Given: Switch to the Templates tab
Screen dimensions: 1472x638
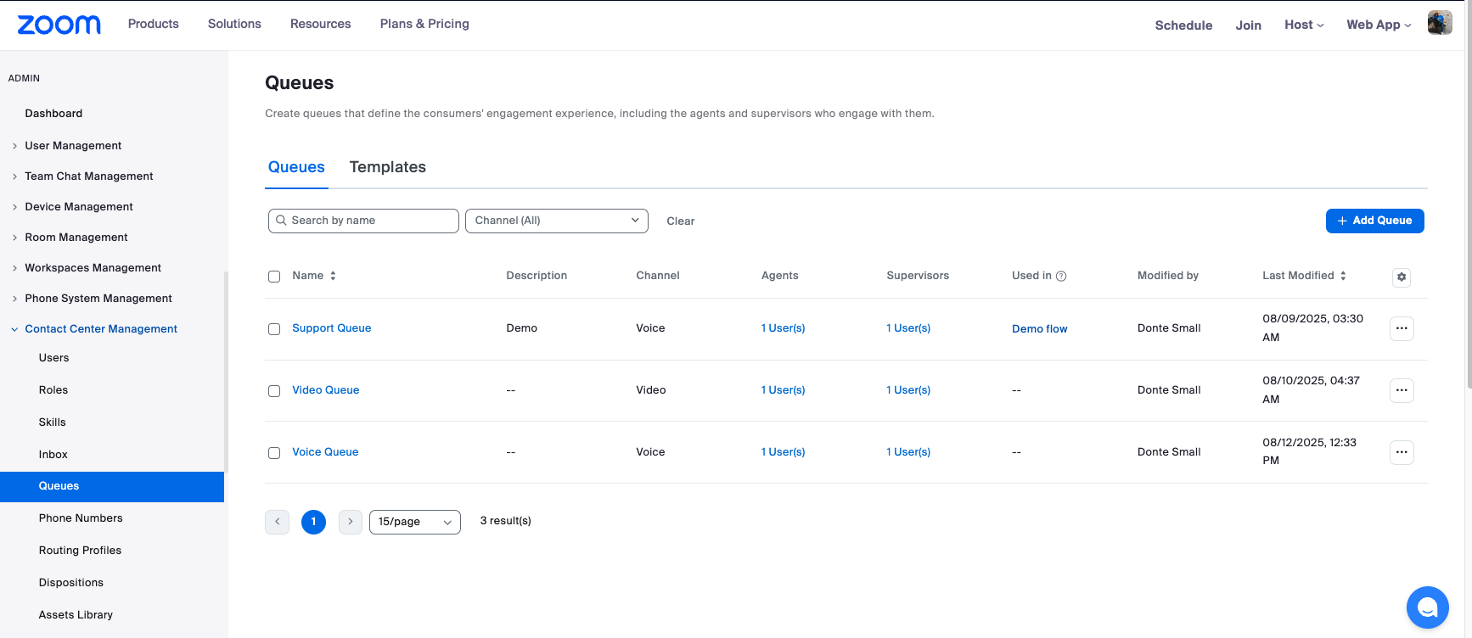Looking at the screenshot, I should tap(387, 167).
